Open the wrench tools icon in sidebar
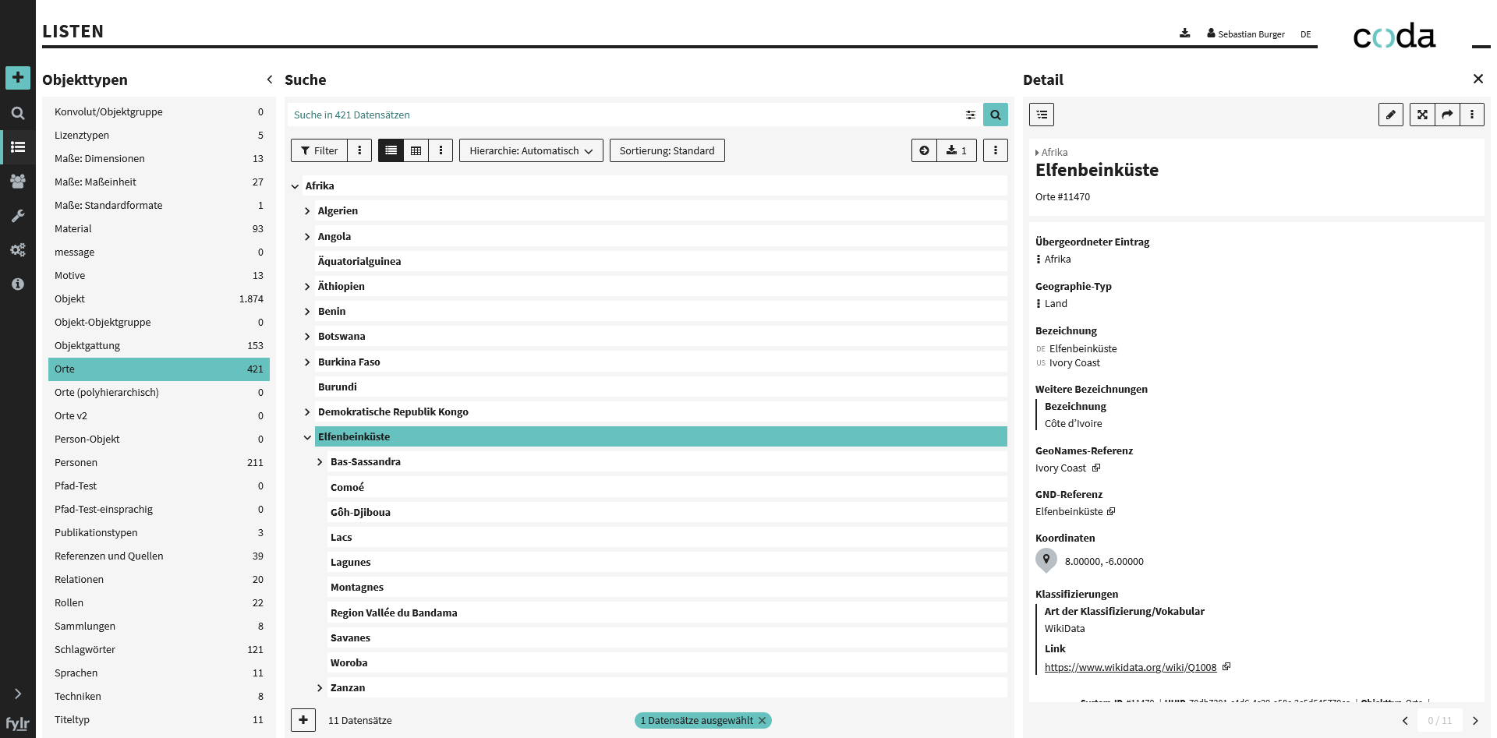 [x=18, y=216]
